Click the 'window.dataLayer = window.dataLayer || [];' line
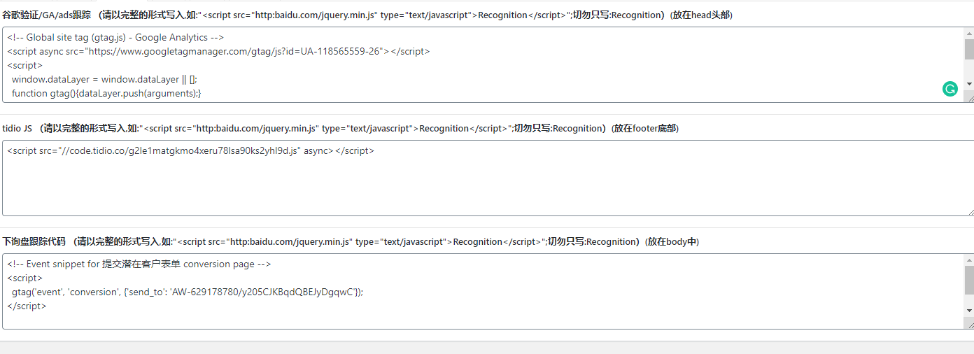This screenshot has height=354, width=974. coord(104,79)
